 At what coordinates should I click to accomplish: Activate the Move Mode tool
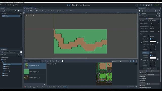pyautogui.click(x=28, y=11)
